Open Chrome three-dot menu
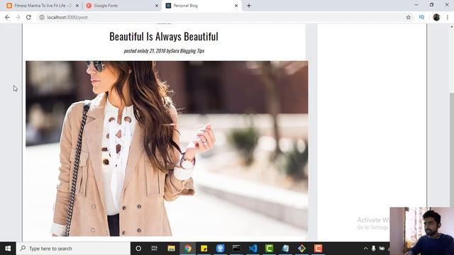 (448, 17)
